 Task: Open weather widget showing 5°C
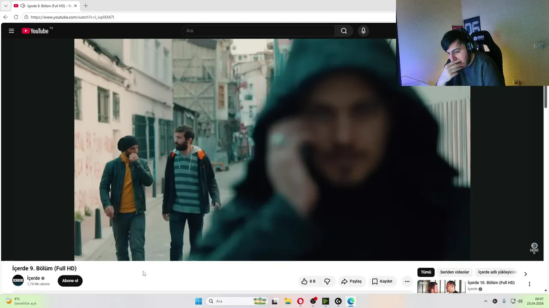[21, 301]
